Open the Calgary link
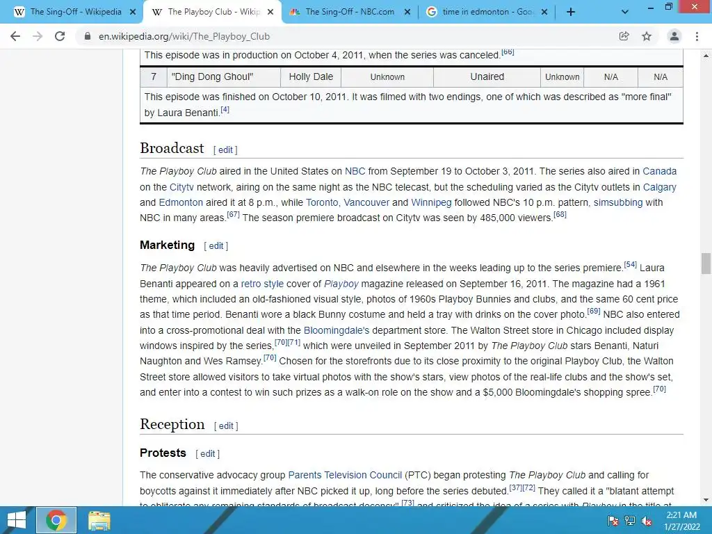 [x=659, y=187]
